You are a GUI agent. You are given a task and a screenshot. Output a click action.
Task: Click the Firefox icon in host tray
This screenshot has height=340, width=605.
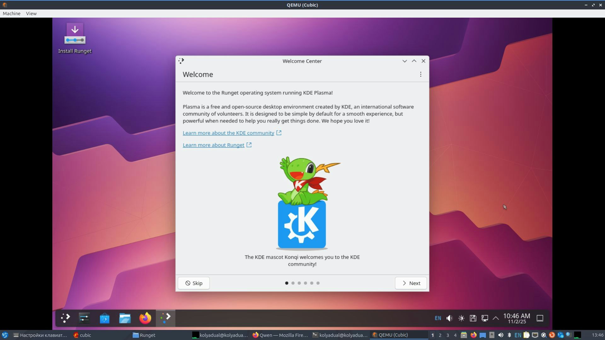(473, 335)
